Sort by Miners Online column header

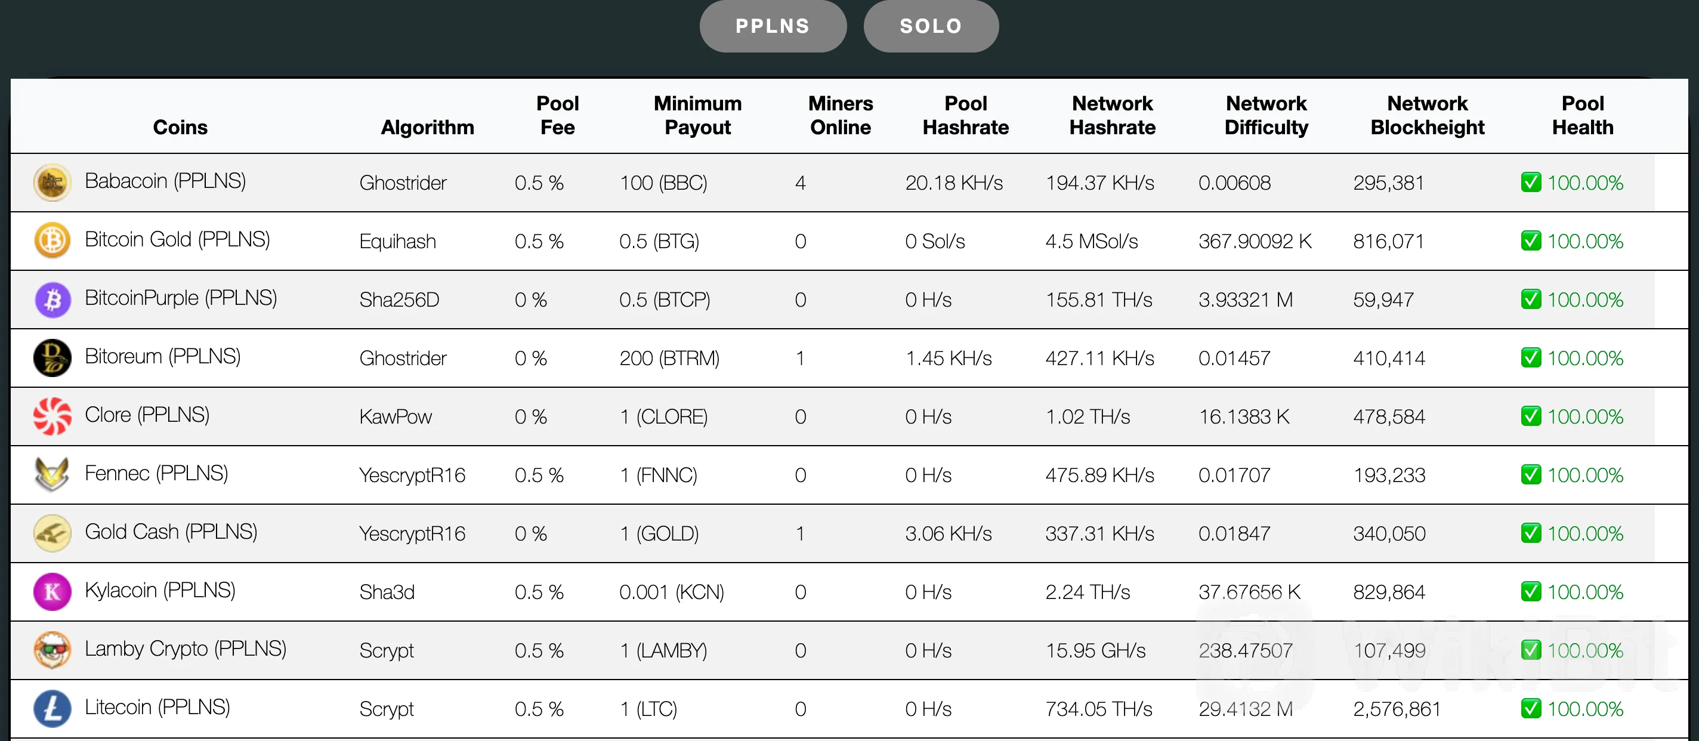(x=841, y=116)
